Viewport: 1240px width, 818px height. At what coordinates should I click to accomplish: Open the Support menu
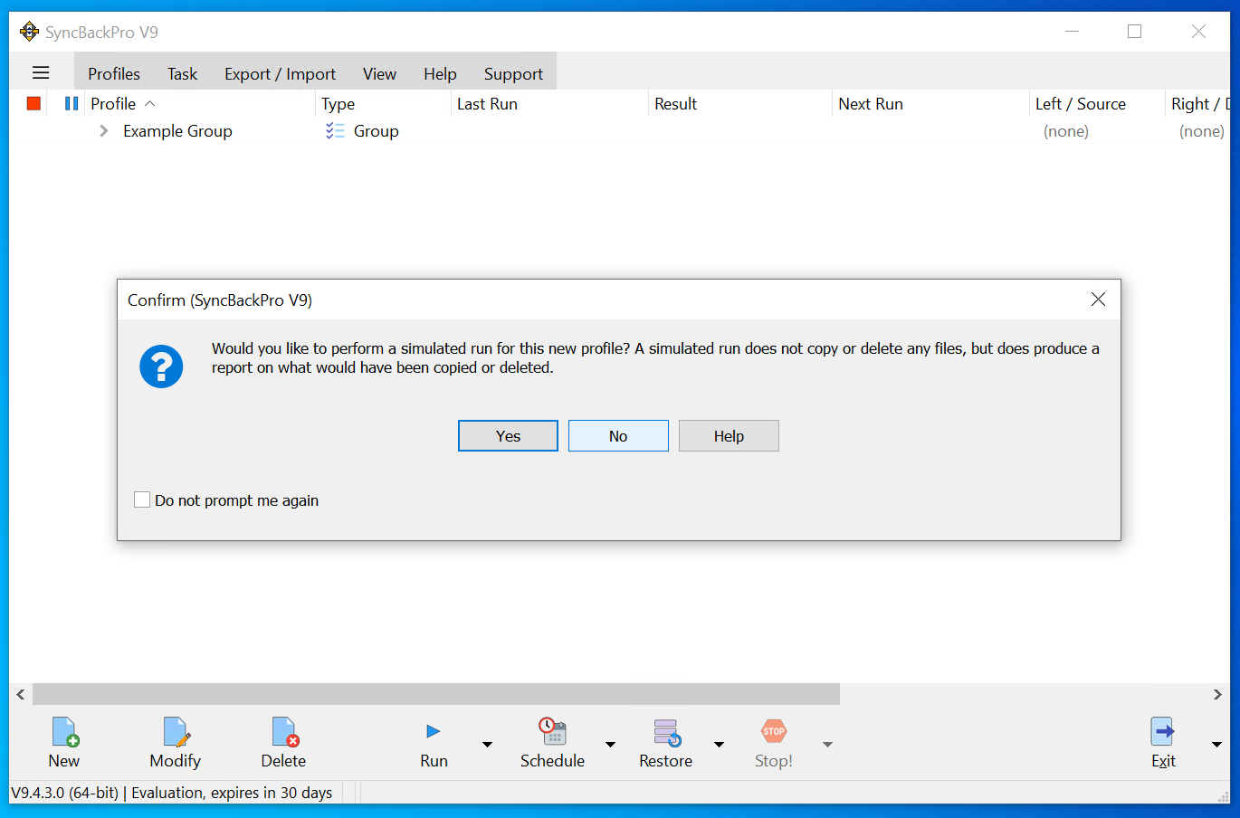(513, 74)
